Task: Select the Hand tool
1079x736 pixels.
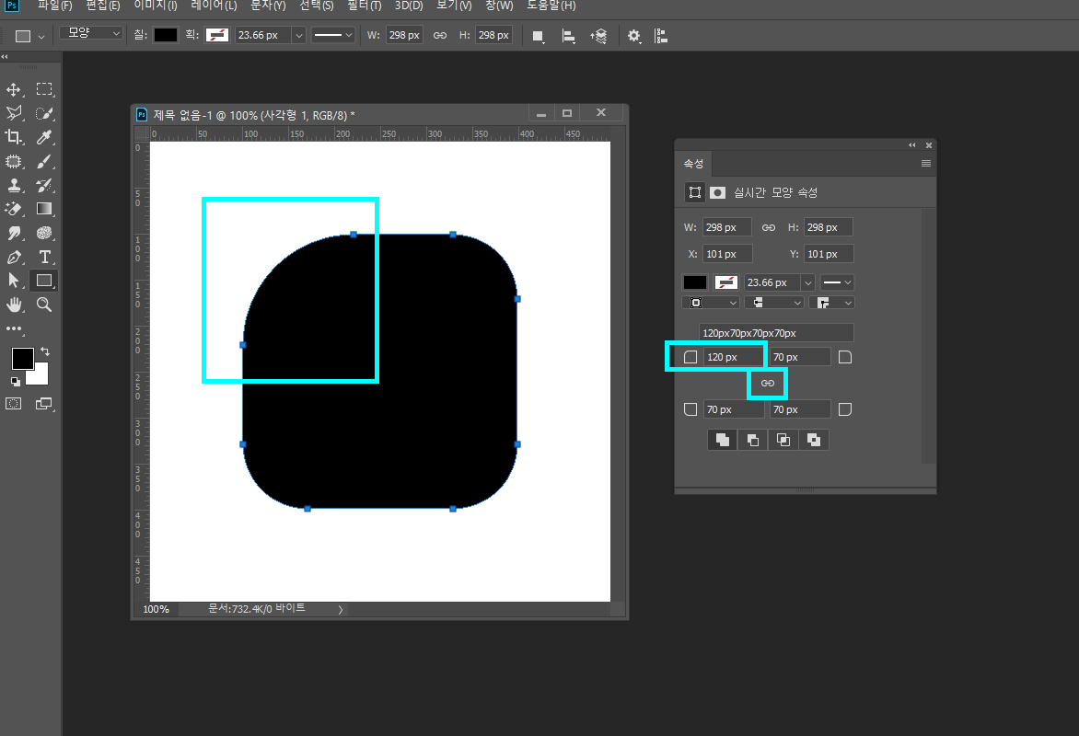Action: [x=13, y=305]
